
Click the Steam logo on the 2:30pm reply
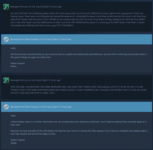[x=6, y=107]
